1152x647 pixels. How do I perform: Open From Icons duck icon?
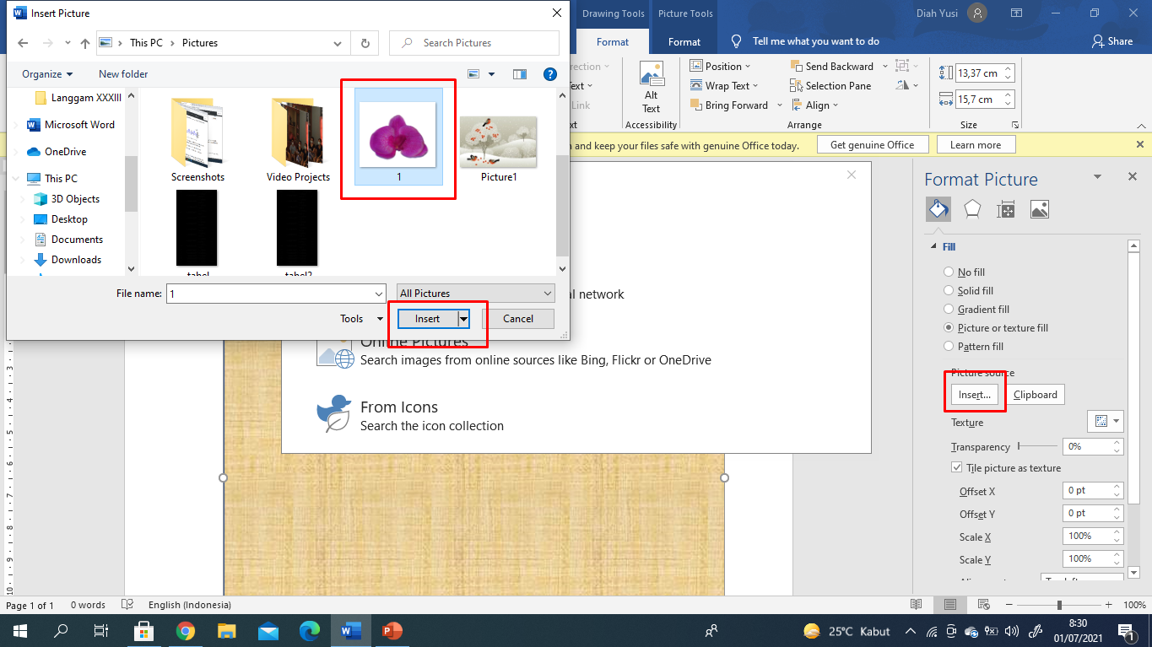pyautogui.click(x=335, y=414)
